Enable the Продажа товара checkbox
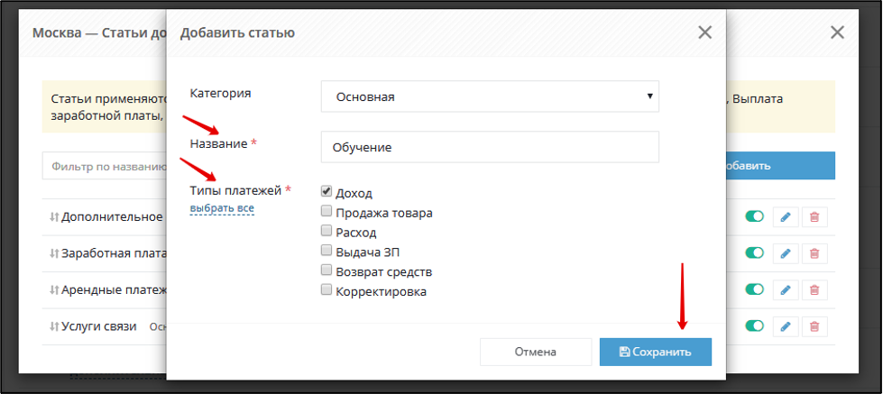Image resolution: width=883 pixels, height=394 pixels. 327,210
